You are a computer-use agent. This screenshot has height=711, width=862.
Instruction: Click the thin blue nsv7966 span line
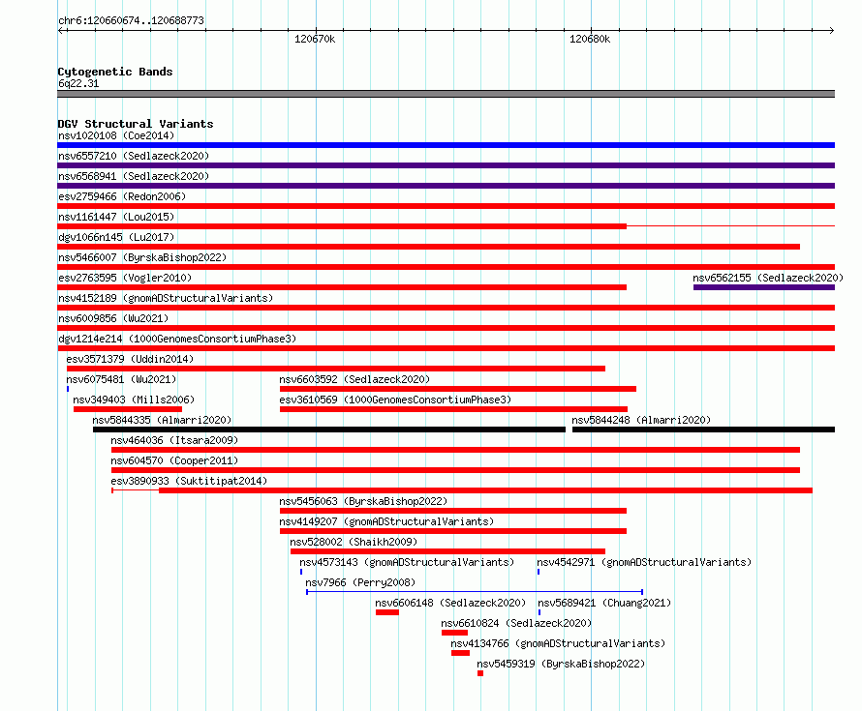click(475, 592)
